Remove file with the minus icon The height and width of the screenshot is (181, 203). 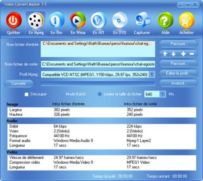point(192,54)
